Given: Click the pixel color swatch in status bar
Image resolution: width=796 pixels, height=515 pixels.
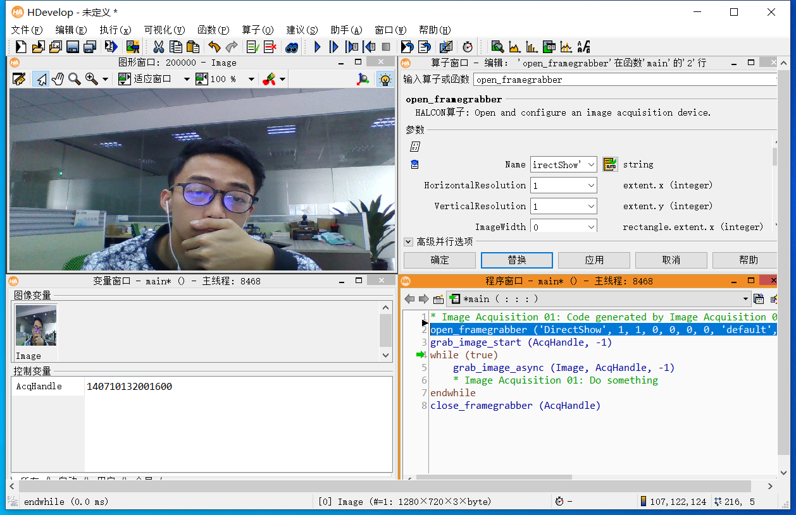Looking at the screenshot, I should tap(644, 501).
